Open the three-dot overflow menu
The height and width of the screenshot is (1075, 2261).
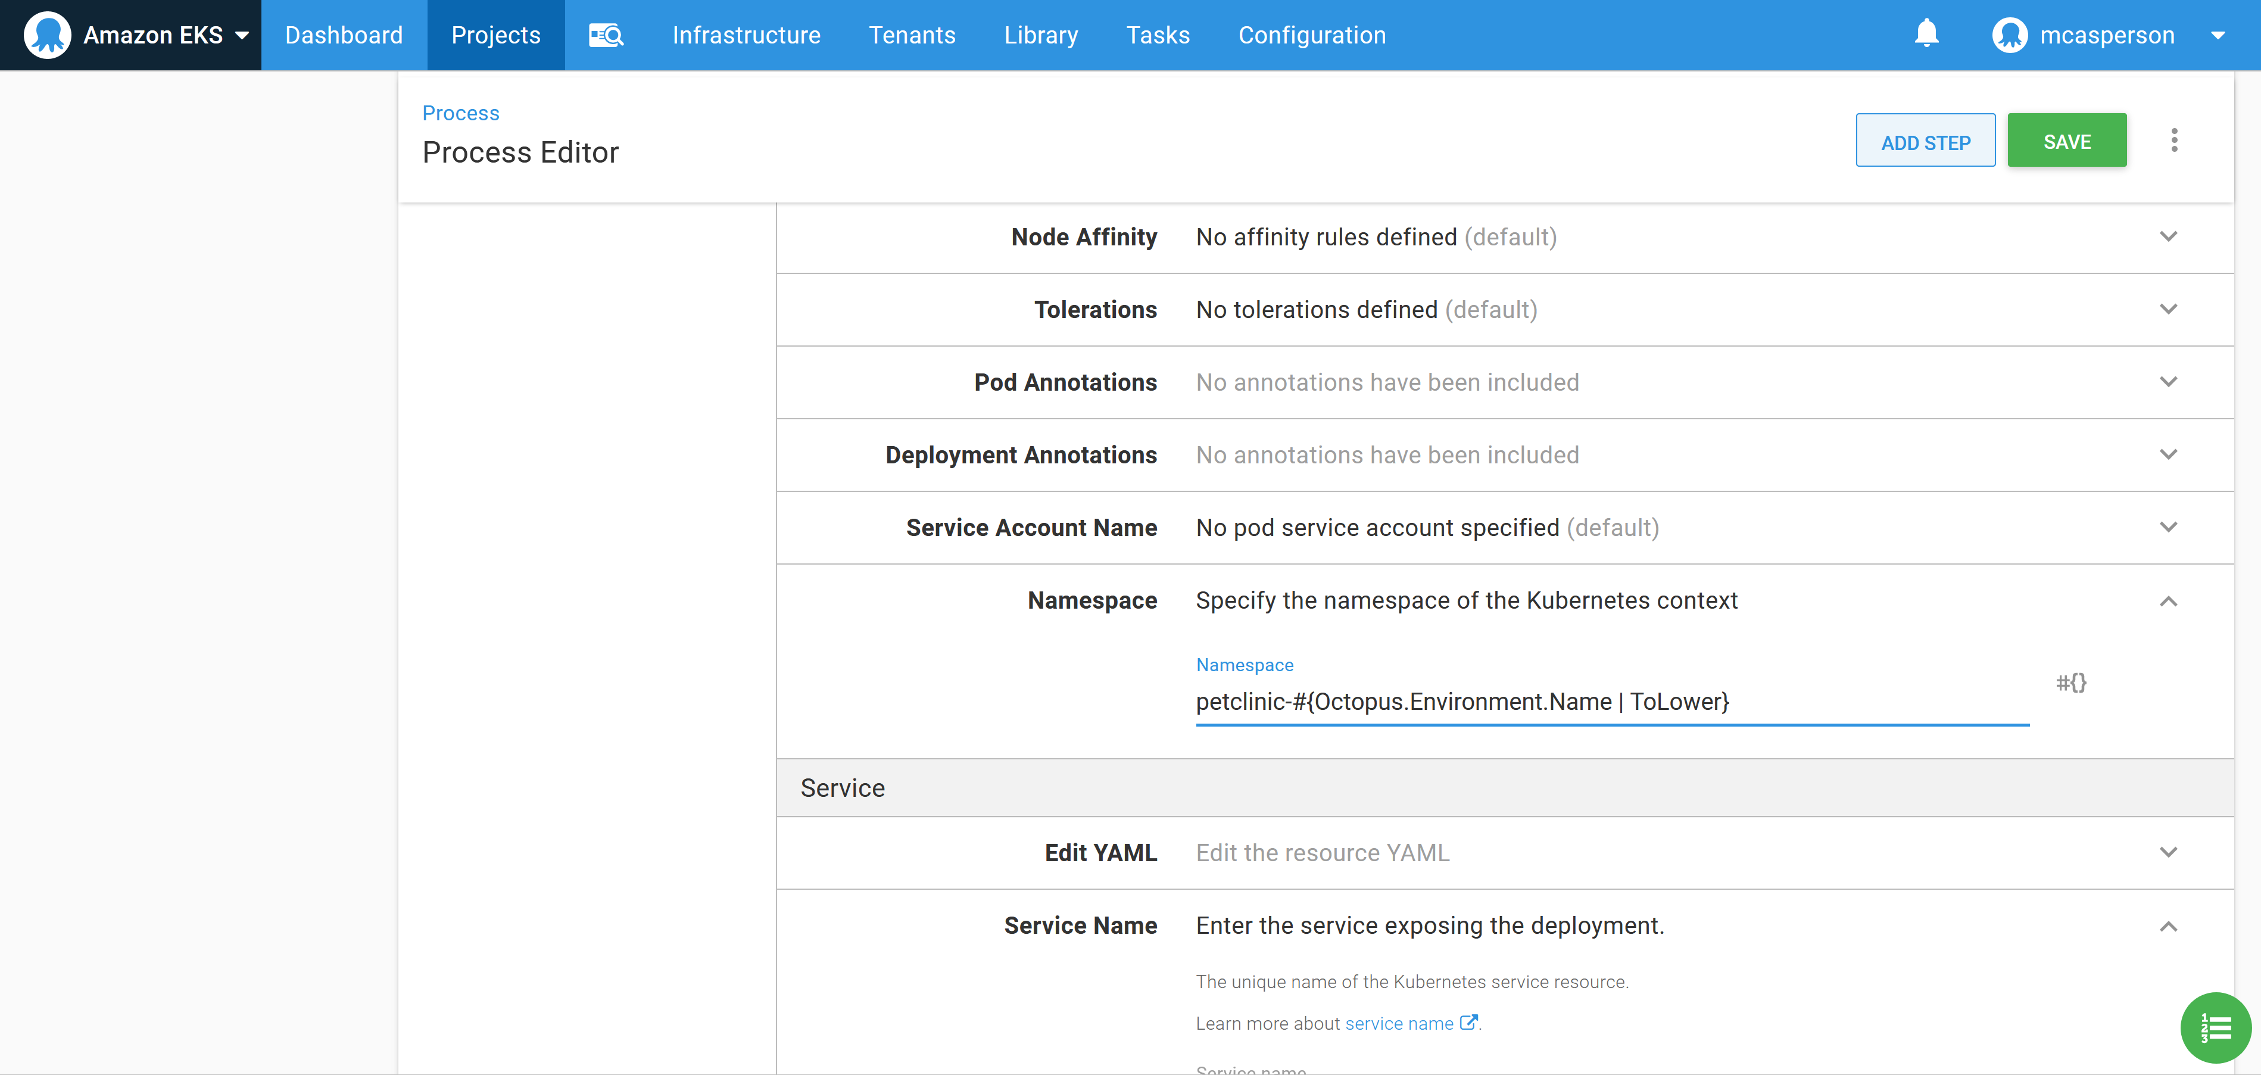click(2173, 141)
